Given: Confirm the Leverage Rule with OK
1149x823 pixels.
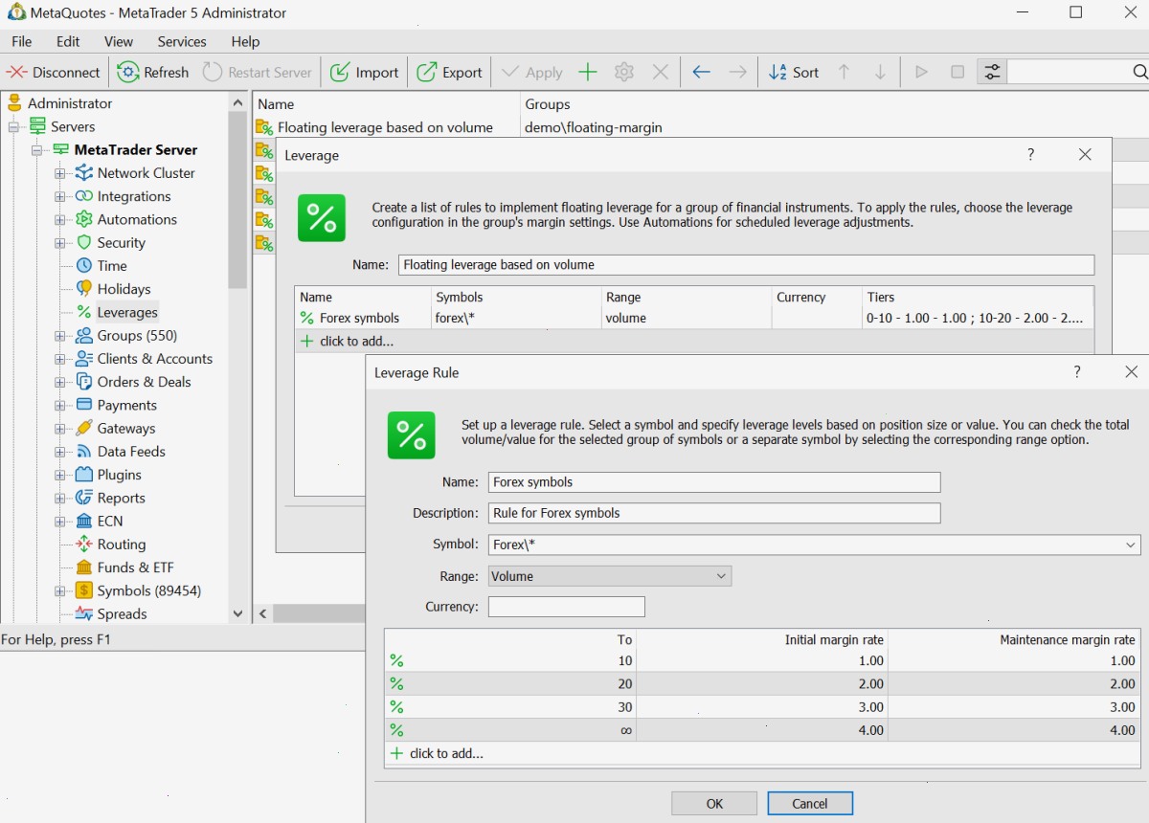Looking at the screenshot, I should pyautogui.click(x=714, y=804).
